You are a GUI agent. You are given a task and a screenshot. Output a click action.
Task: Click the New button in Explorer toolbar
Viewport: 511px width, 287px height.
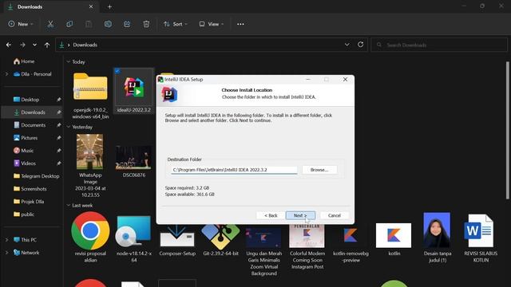21,24
